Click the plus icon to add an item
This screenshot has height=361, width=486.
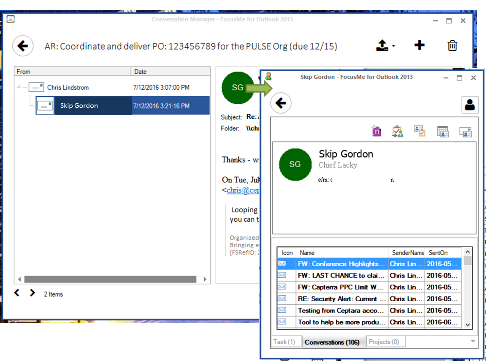pyautogui.click(x=419, y=45)
